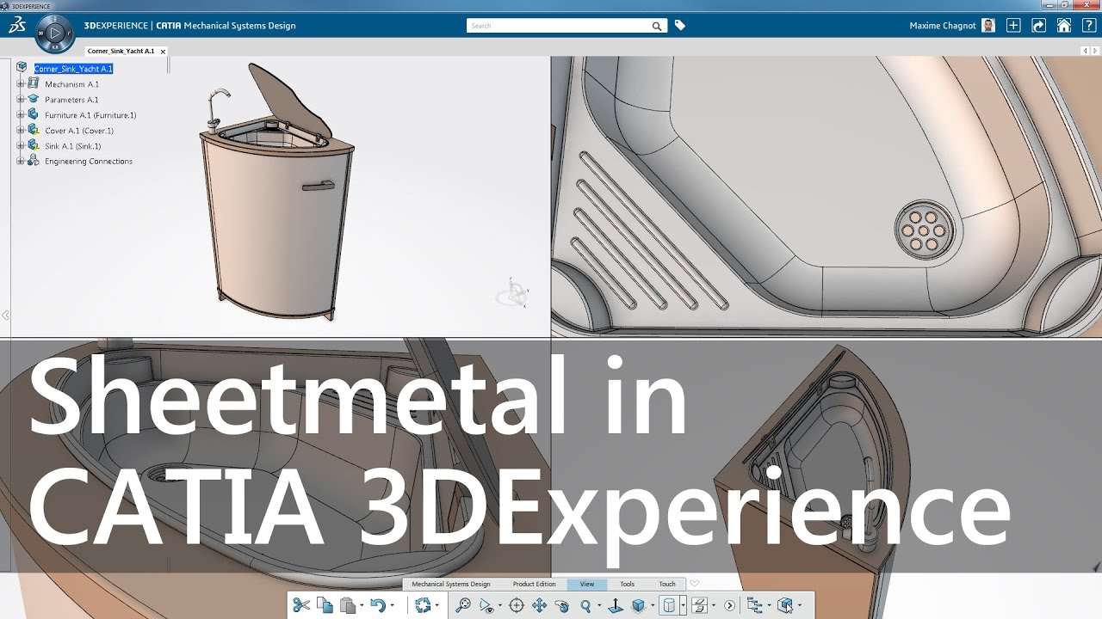1102x619 pixels.
Task: Select the Rotate hand tool
Action: point(562,605)
